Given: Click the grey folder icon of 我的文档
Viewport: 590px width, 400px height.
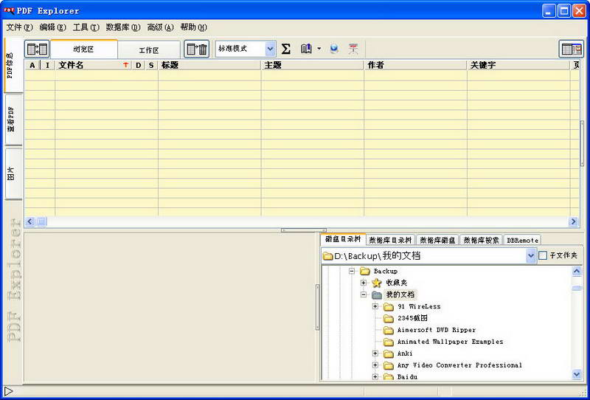Looking at the screenshot, I should tap(377, 294).
